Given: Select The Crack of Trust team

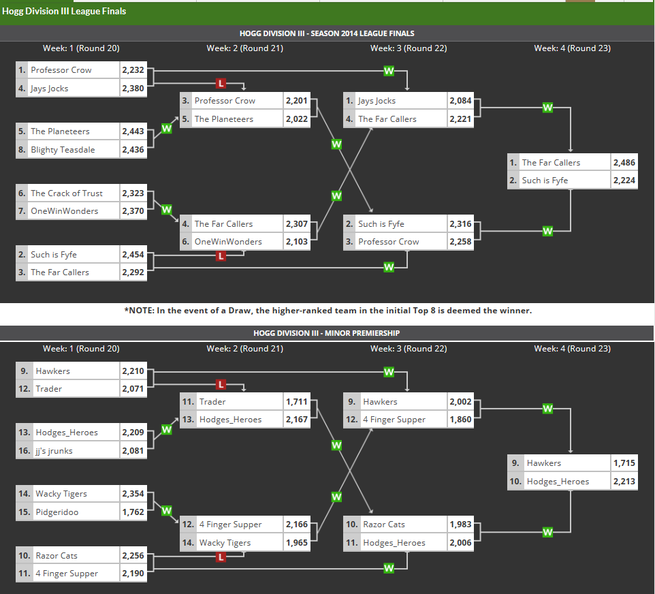Looking at the screenshot, I should (67, 193).
